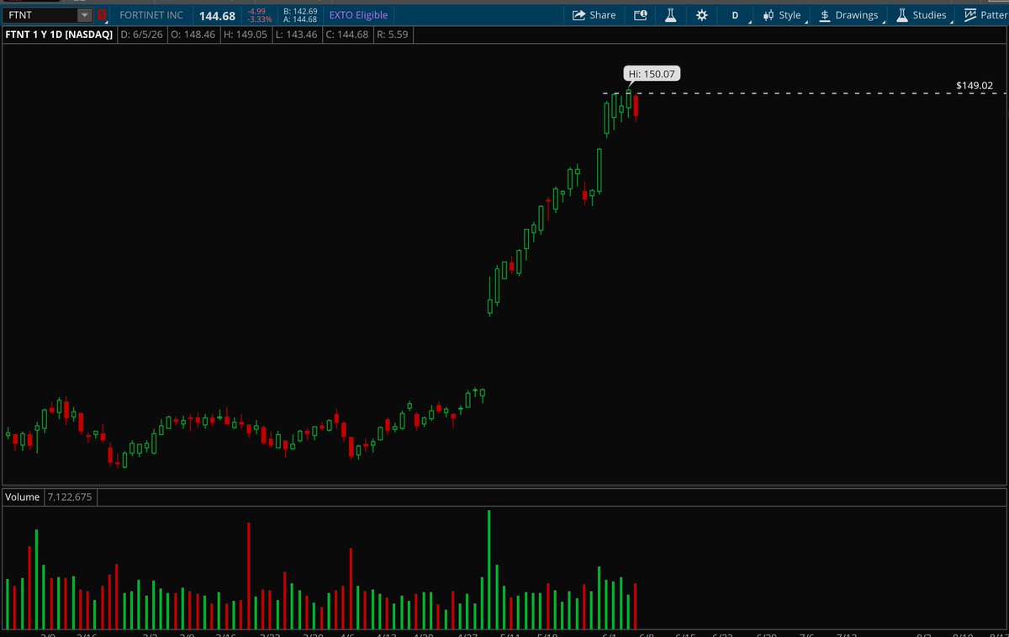Open the flask Edit Studies icon
Viewport: 1009px width, 637px height.
click(670, 15)
